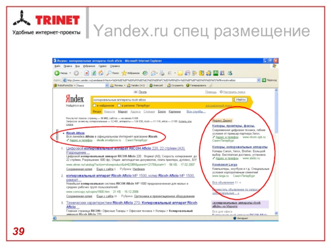Click the green face messenger toolbar icon
This screenshot has height=248, width=331.
click(216, 73)
